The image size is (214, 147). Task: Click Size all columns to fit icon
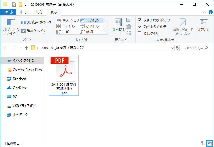click(128, 33)
